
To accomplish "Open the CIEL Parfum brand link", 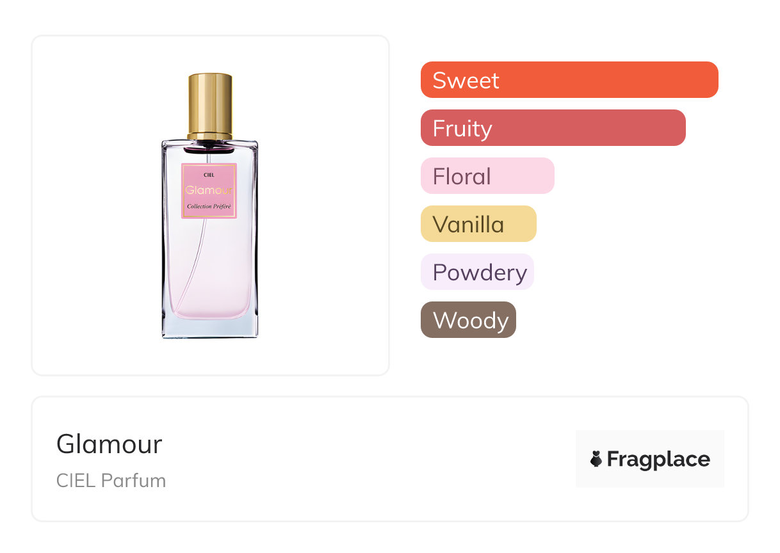I will pos(111,481).
